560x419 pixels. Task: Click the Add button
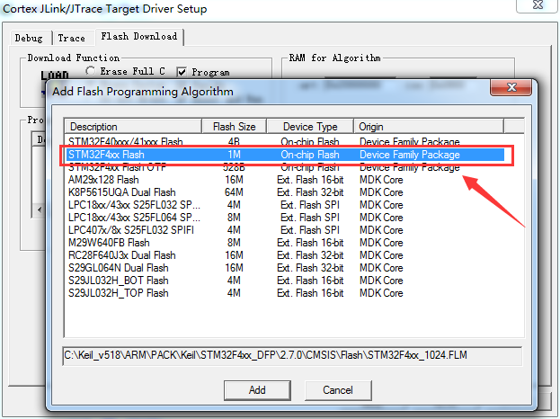(x=257, y=390)
